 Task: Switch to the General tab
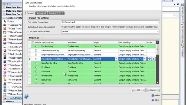point(30,13)
